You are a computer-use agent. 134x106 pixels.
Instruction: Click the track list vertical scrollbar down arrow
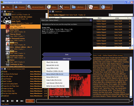click(x=132, y=46)
